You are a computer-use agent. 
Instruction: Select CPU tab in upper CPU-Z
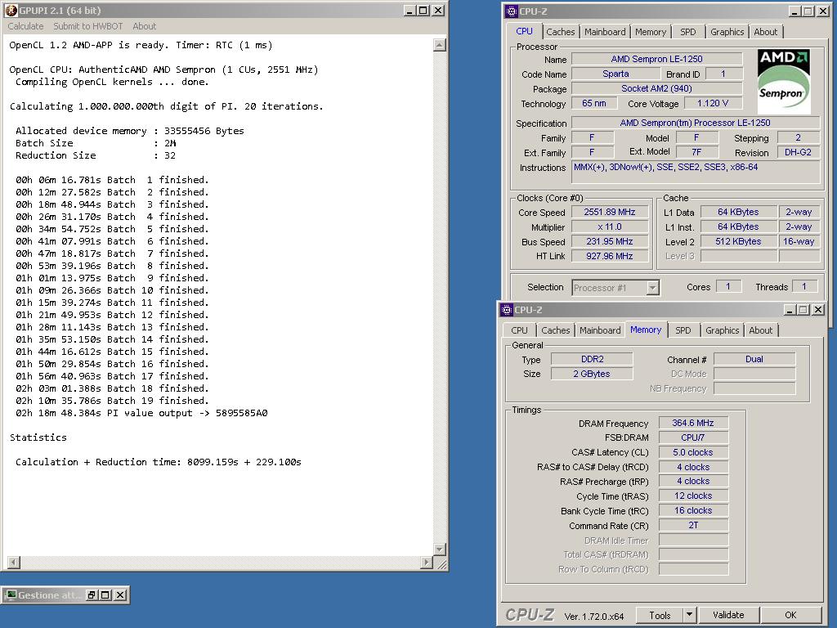click(524, 31)
